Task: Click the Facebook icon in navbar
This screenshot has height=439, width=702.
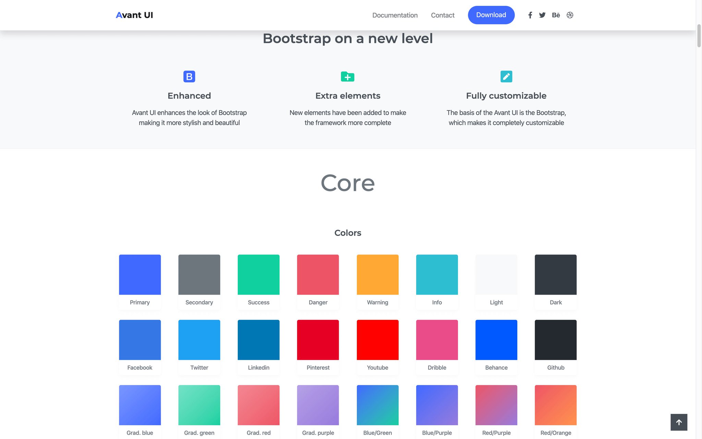Action: [x=530, y=15]
